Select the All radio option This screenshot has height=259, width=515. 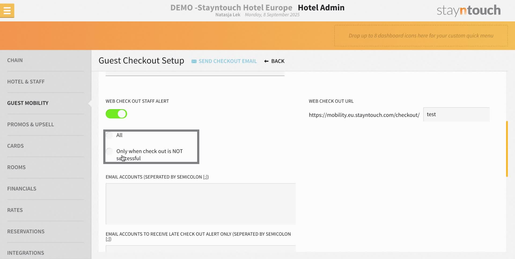pyautogui.click(x=109, y=135)
